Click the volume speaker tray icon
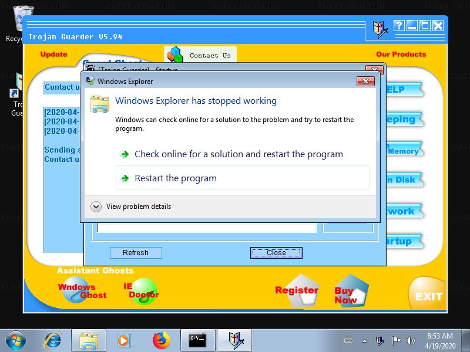The height and width of the screenshot is (352, 470). 410,341
